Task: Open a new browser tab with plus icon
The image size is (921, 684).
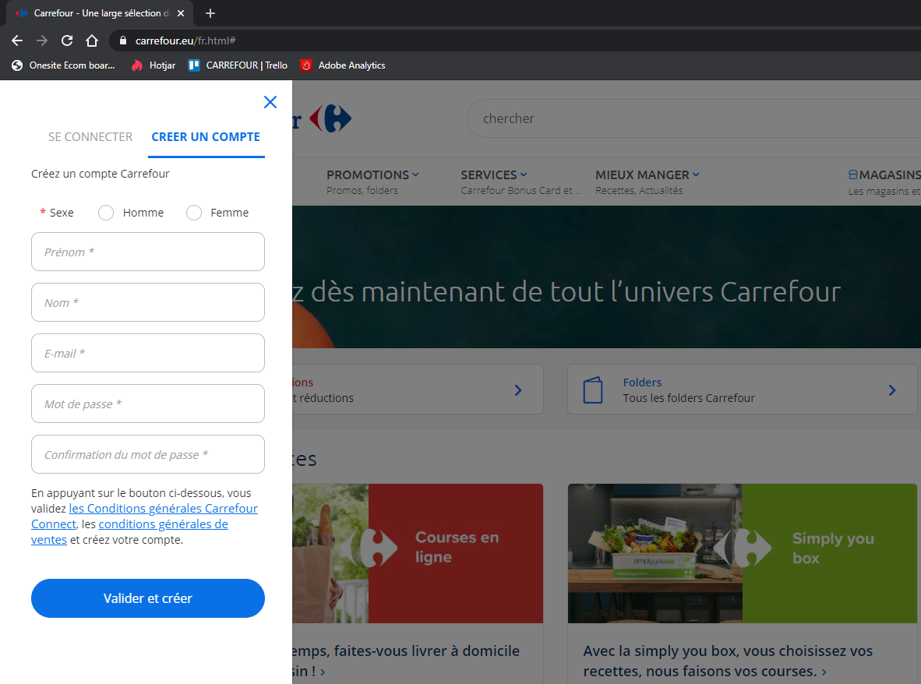Action: 210,13
